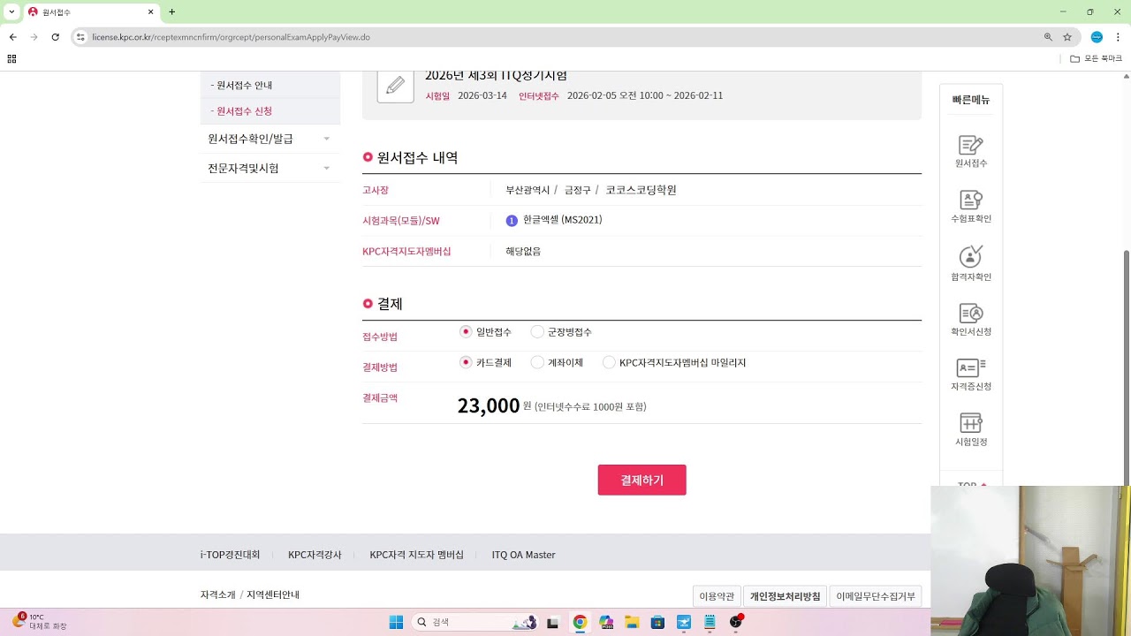Open Chrome profile avatar

1097,37
